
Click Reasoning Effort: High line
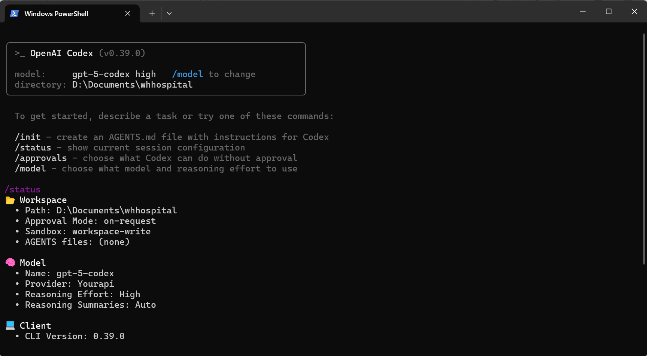pyautogui.click(x=83, y=294)
